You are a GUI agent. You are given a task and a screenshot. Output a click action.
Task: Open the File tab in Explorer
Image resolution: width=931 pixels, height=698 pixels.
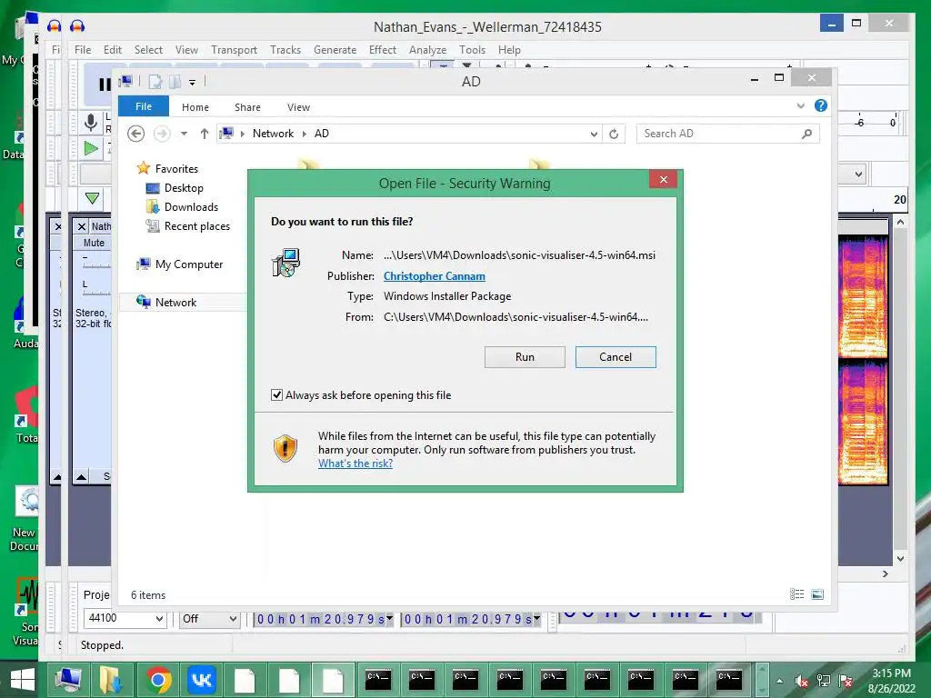click(144, 106)
